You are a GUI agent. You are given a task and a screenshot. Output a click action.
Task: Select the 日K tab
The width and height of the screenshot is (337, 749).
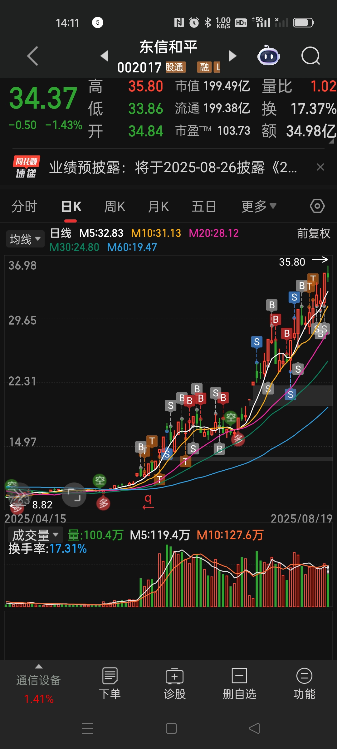point(71,206)
